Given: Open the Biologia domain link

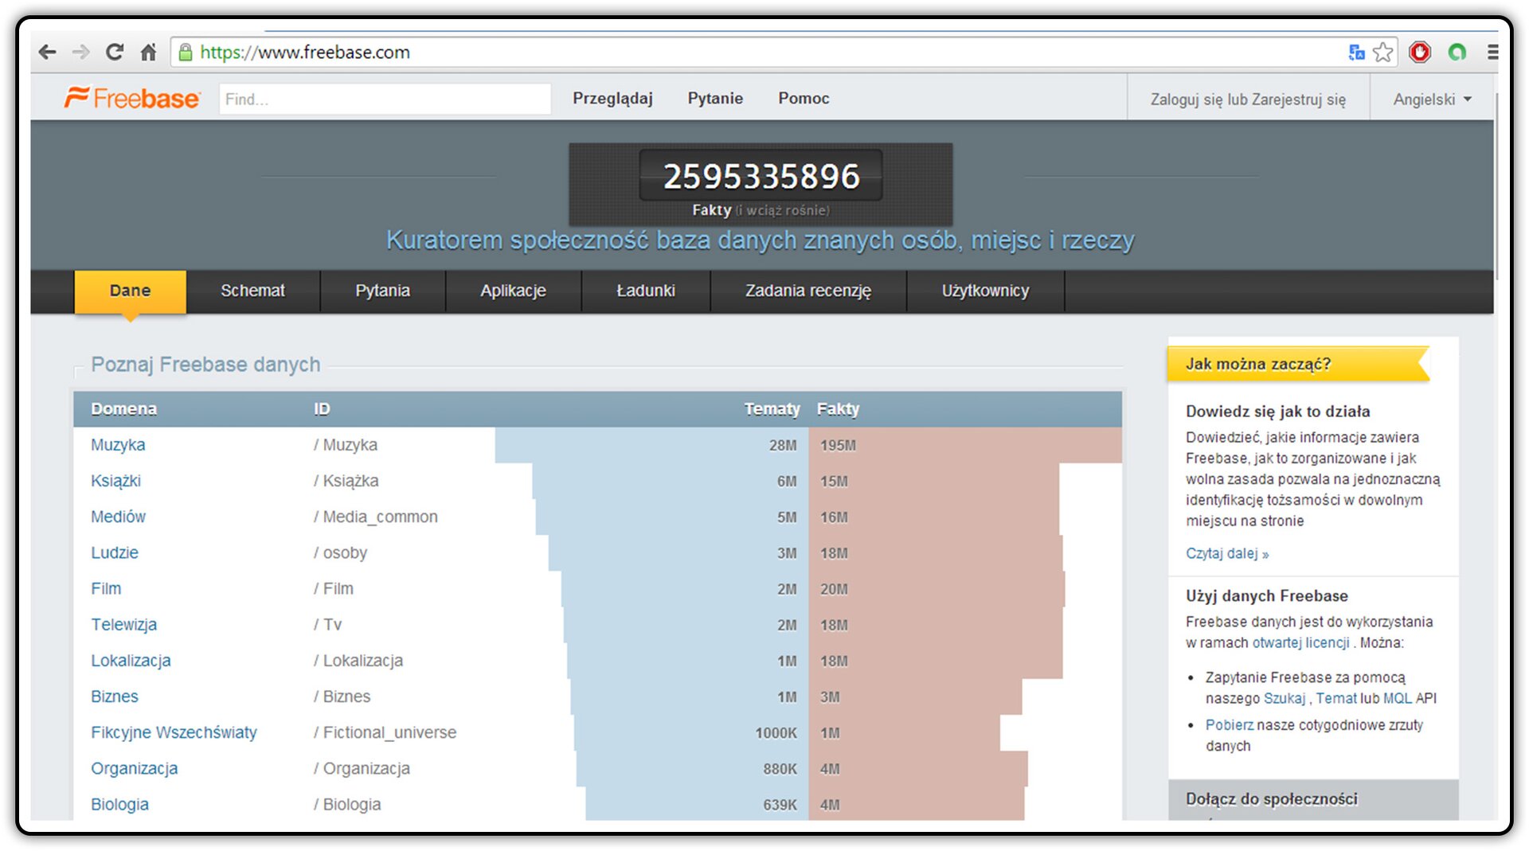Looking at the screenshot, I should pos(119,804).
